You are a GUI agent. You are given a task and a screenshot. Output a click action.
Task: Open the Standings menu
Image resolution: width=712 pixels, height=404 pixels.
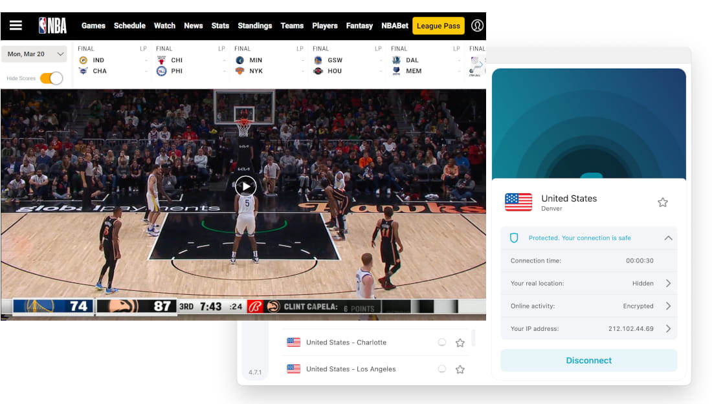point(255,26)
